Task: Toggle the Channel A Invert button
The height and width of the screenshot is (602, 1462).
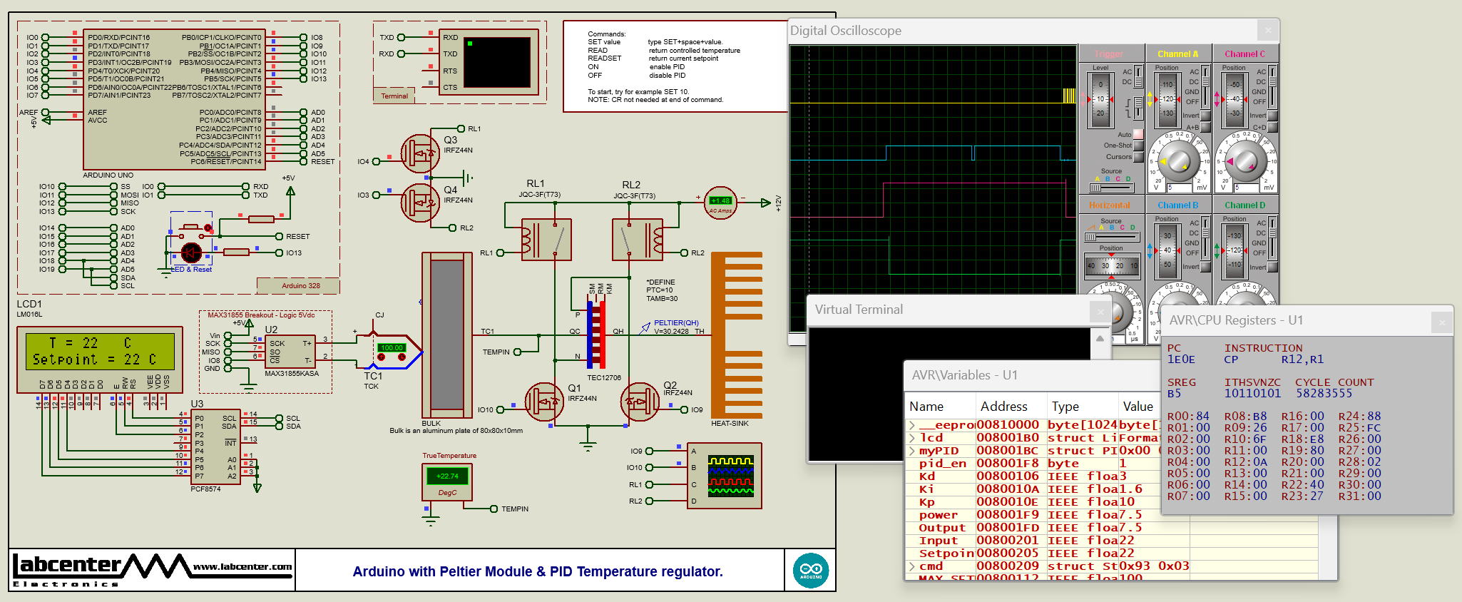Action: [x=1205, y=116]
